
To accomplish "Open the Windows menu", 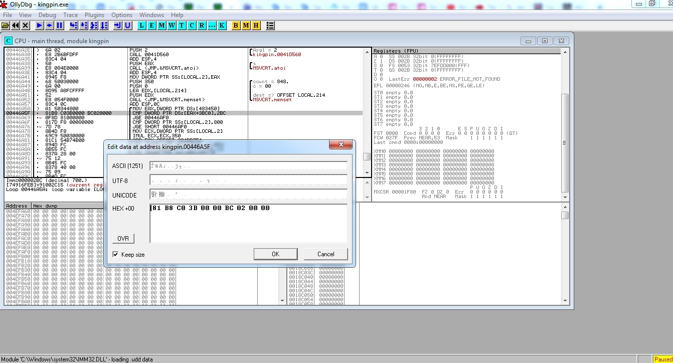I will [151, 15].
